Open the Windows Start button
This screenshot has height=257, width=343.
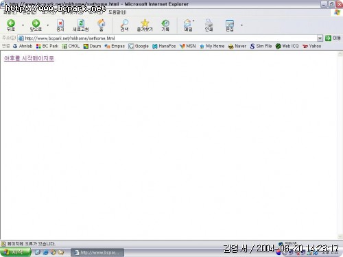click(15, 252)
